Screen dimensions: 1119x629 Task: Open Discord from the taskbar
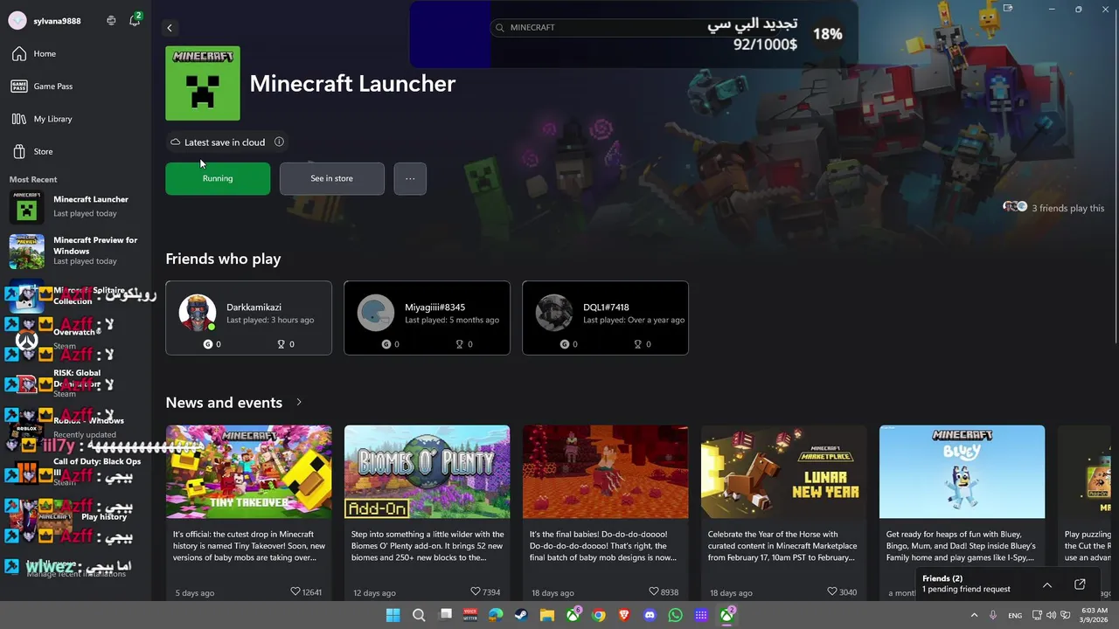(650, 615)
